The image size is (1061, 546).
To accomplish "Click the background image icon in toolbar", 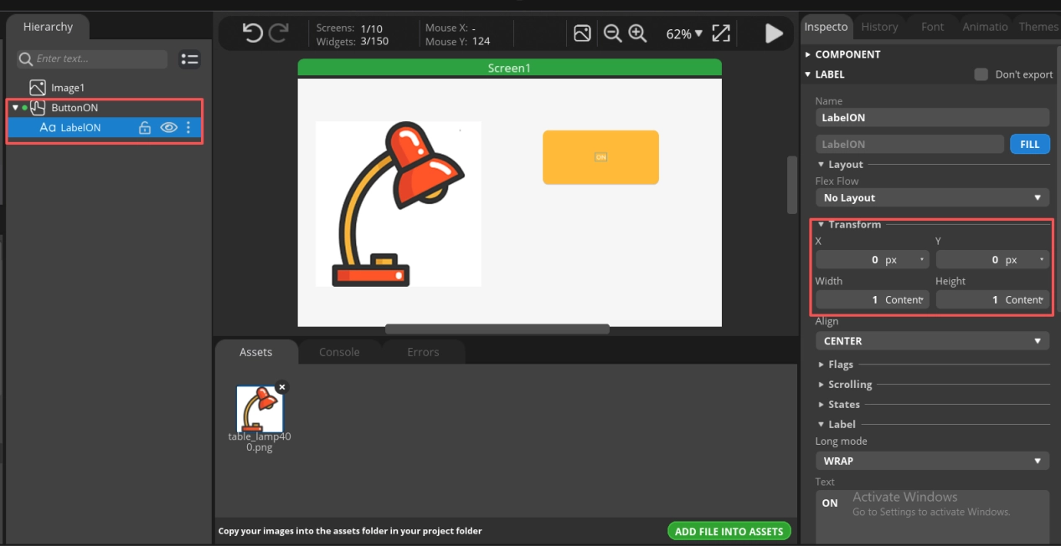I will click(582, 33).
